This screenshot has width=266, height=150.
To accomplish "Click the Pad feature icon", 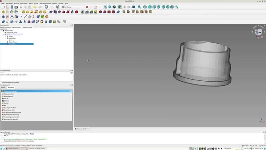I will point(23,12).
